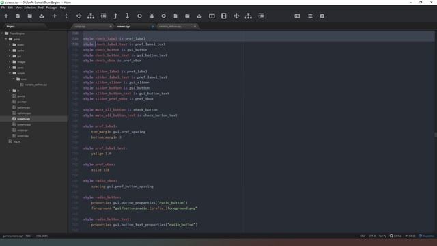Open settings with the far-right gear icon
Screen dimensions: 437x246
[x=322, y=16]
